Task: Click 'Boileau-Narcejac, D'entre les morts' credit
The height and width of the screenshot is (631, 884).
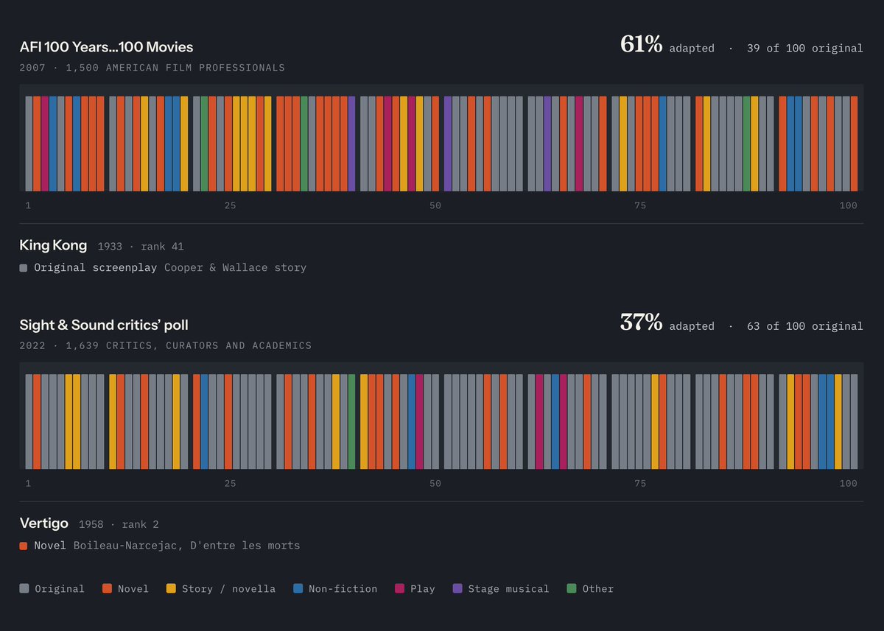Action: pos(186,546)
